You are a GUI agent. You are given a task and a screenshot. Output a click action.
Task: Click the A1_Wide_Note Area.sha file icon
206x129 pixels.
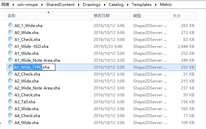click(10, 60)
